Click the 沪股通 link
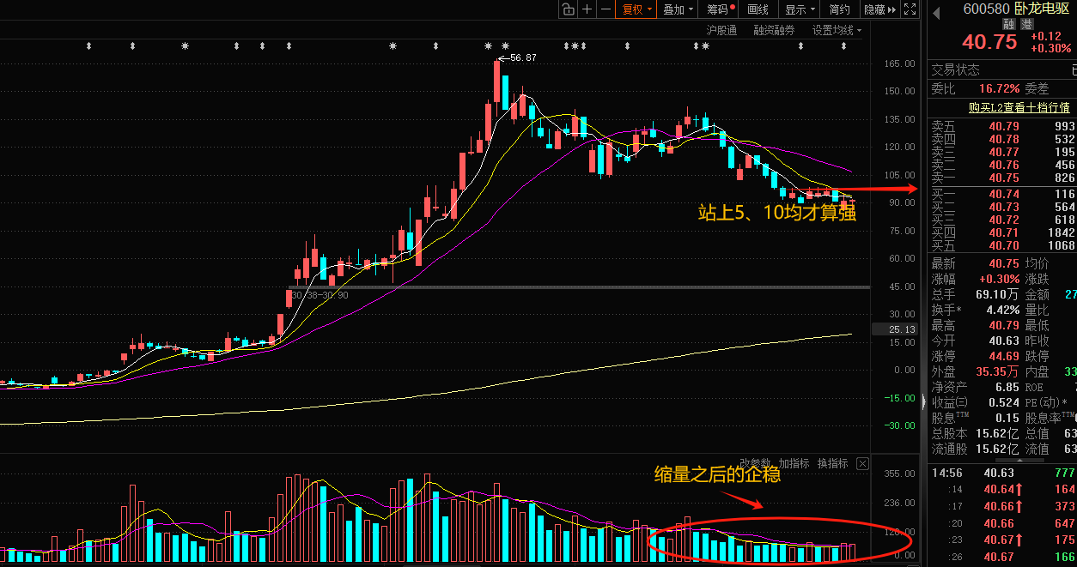Viewport: 1077px width, 567px height. click(x=721, y=30)
